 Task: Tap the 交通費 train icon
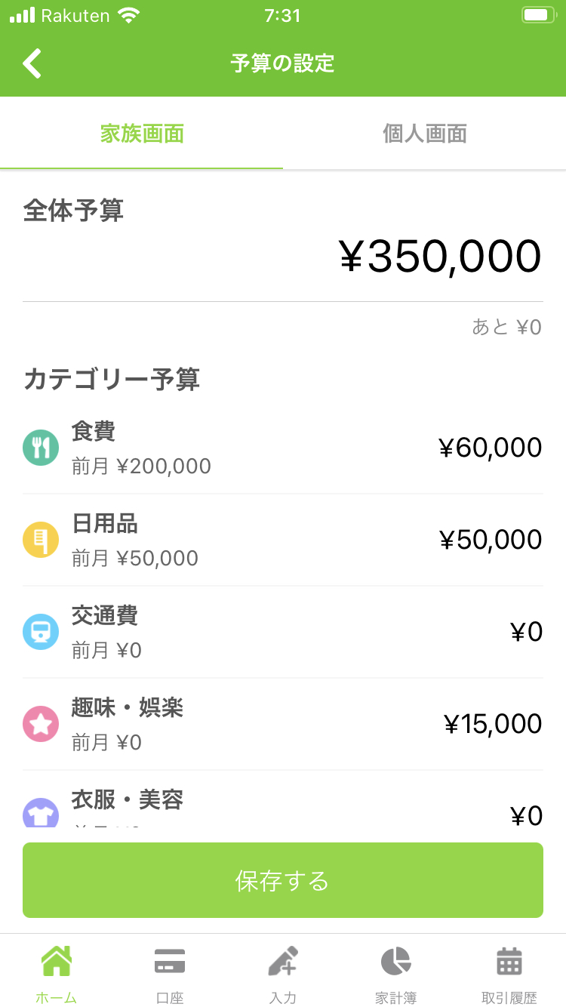point(41,633)
